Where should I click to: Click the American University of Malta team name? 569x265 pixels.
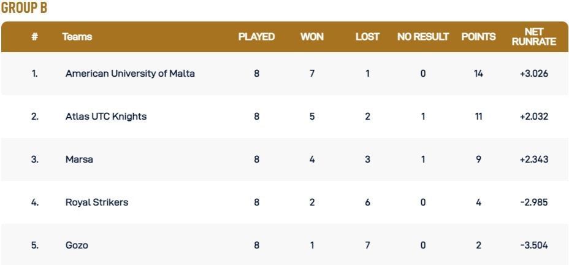coord(130,74)
